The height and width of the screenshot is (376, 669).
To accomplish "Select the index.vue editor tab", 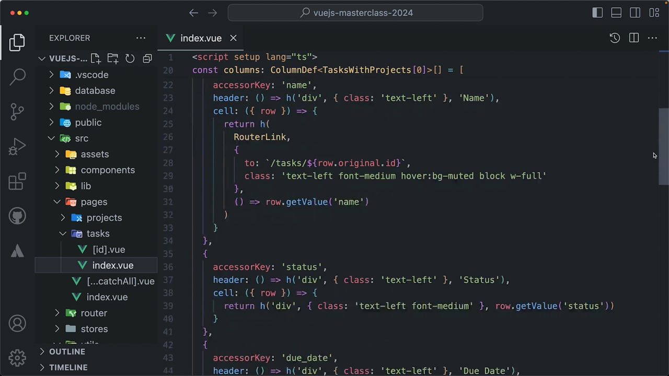I will 201,38.
